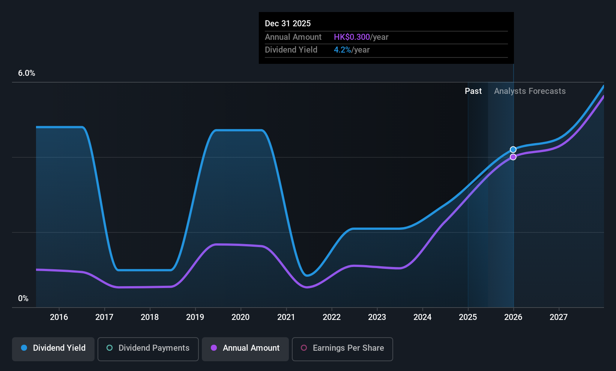Click the Annual Amount tooltip row label
Viewport: 616px width, 371px height.
293,37
